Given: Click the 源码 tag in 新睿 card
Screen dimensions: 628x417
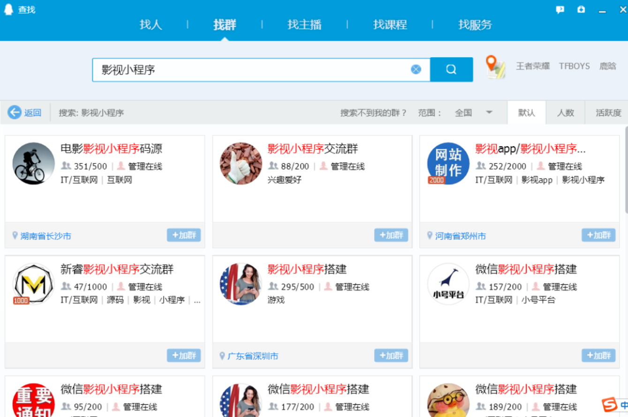Looking at the screenshot, I should (x=115, y=300).
